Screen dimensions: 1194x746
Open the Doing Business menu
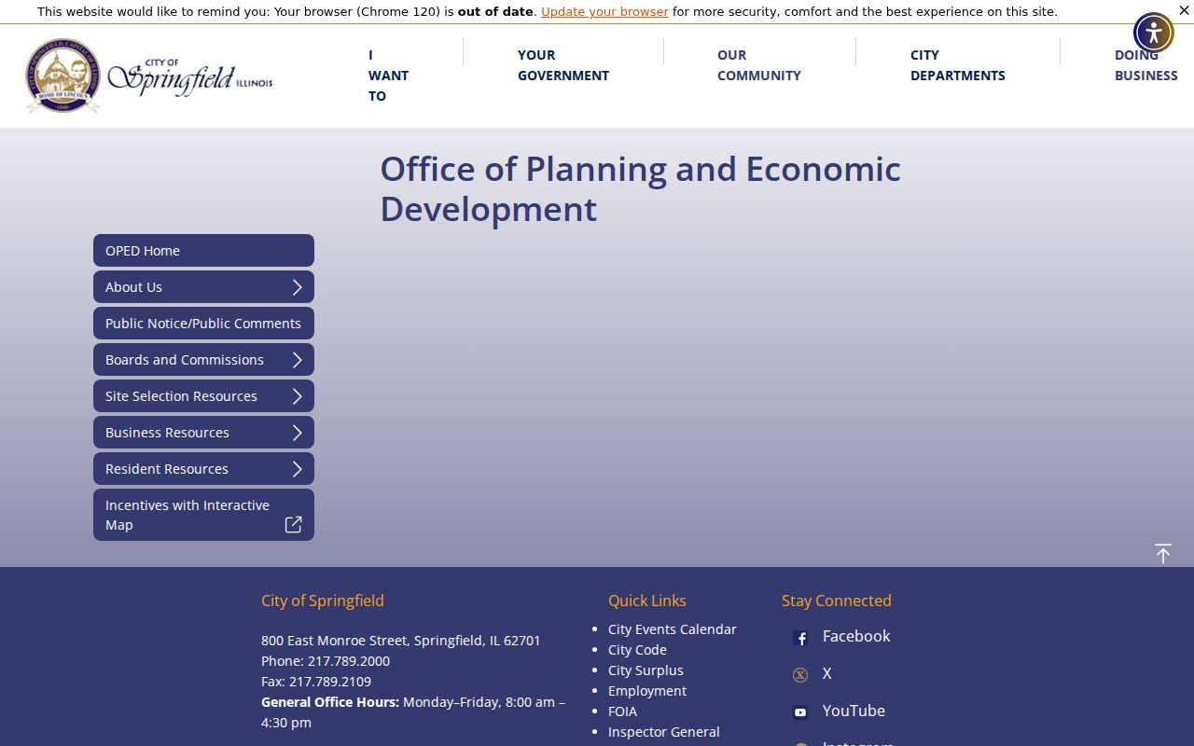(1146, 65)
